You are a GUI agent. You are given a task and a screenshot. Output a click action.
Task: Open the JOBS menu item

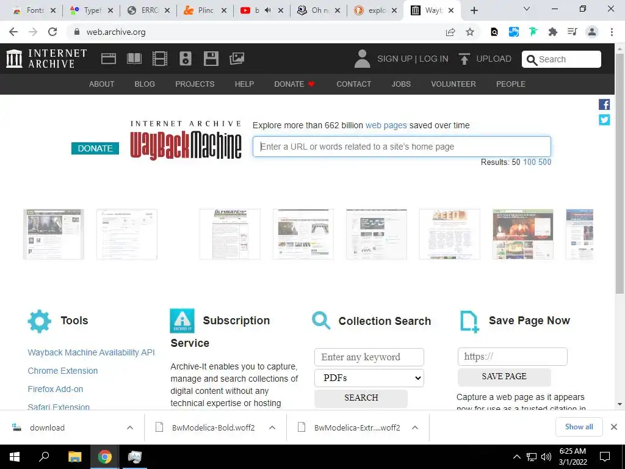[401, 84]
